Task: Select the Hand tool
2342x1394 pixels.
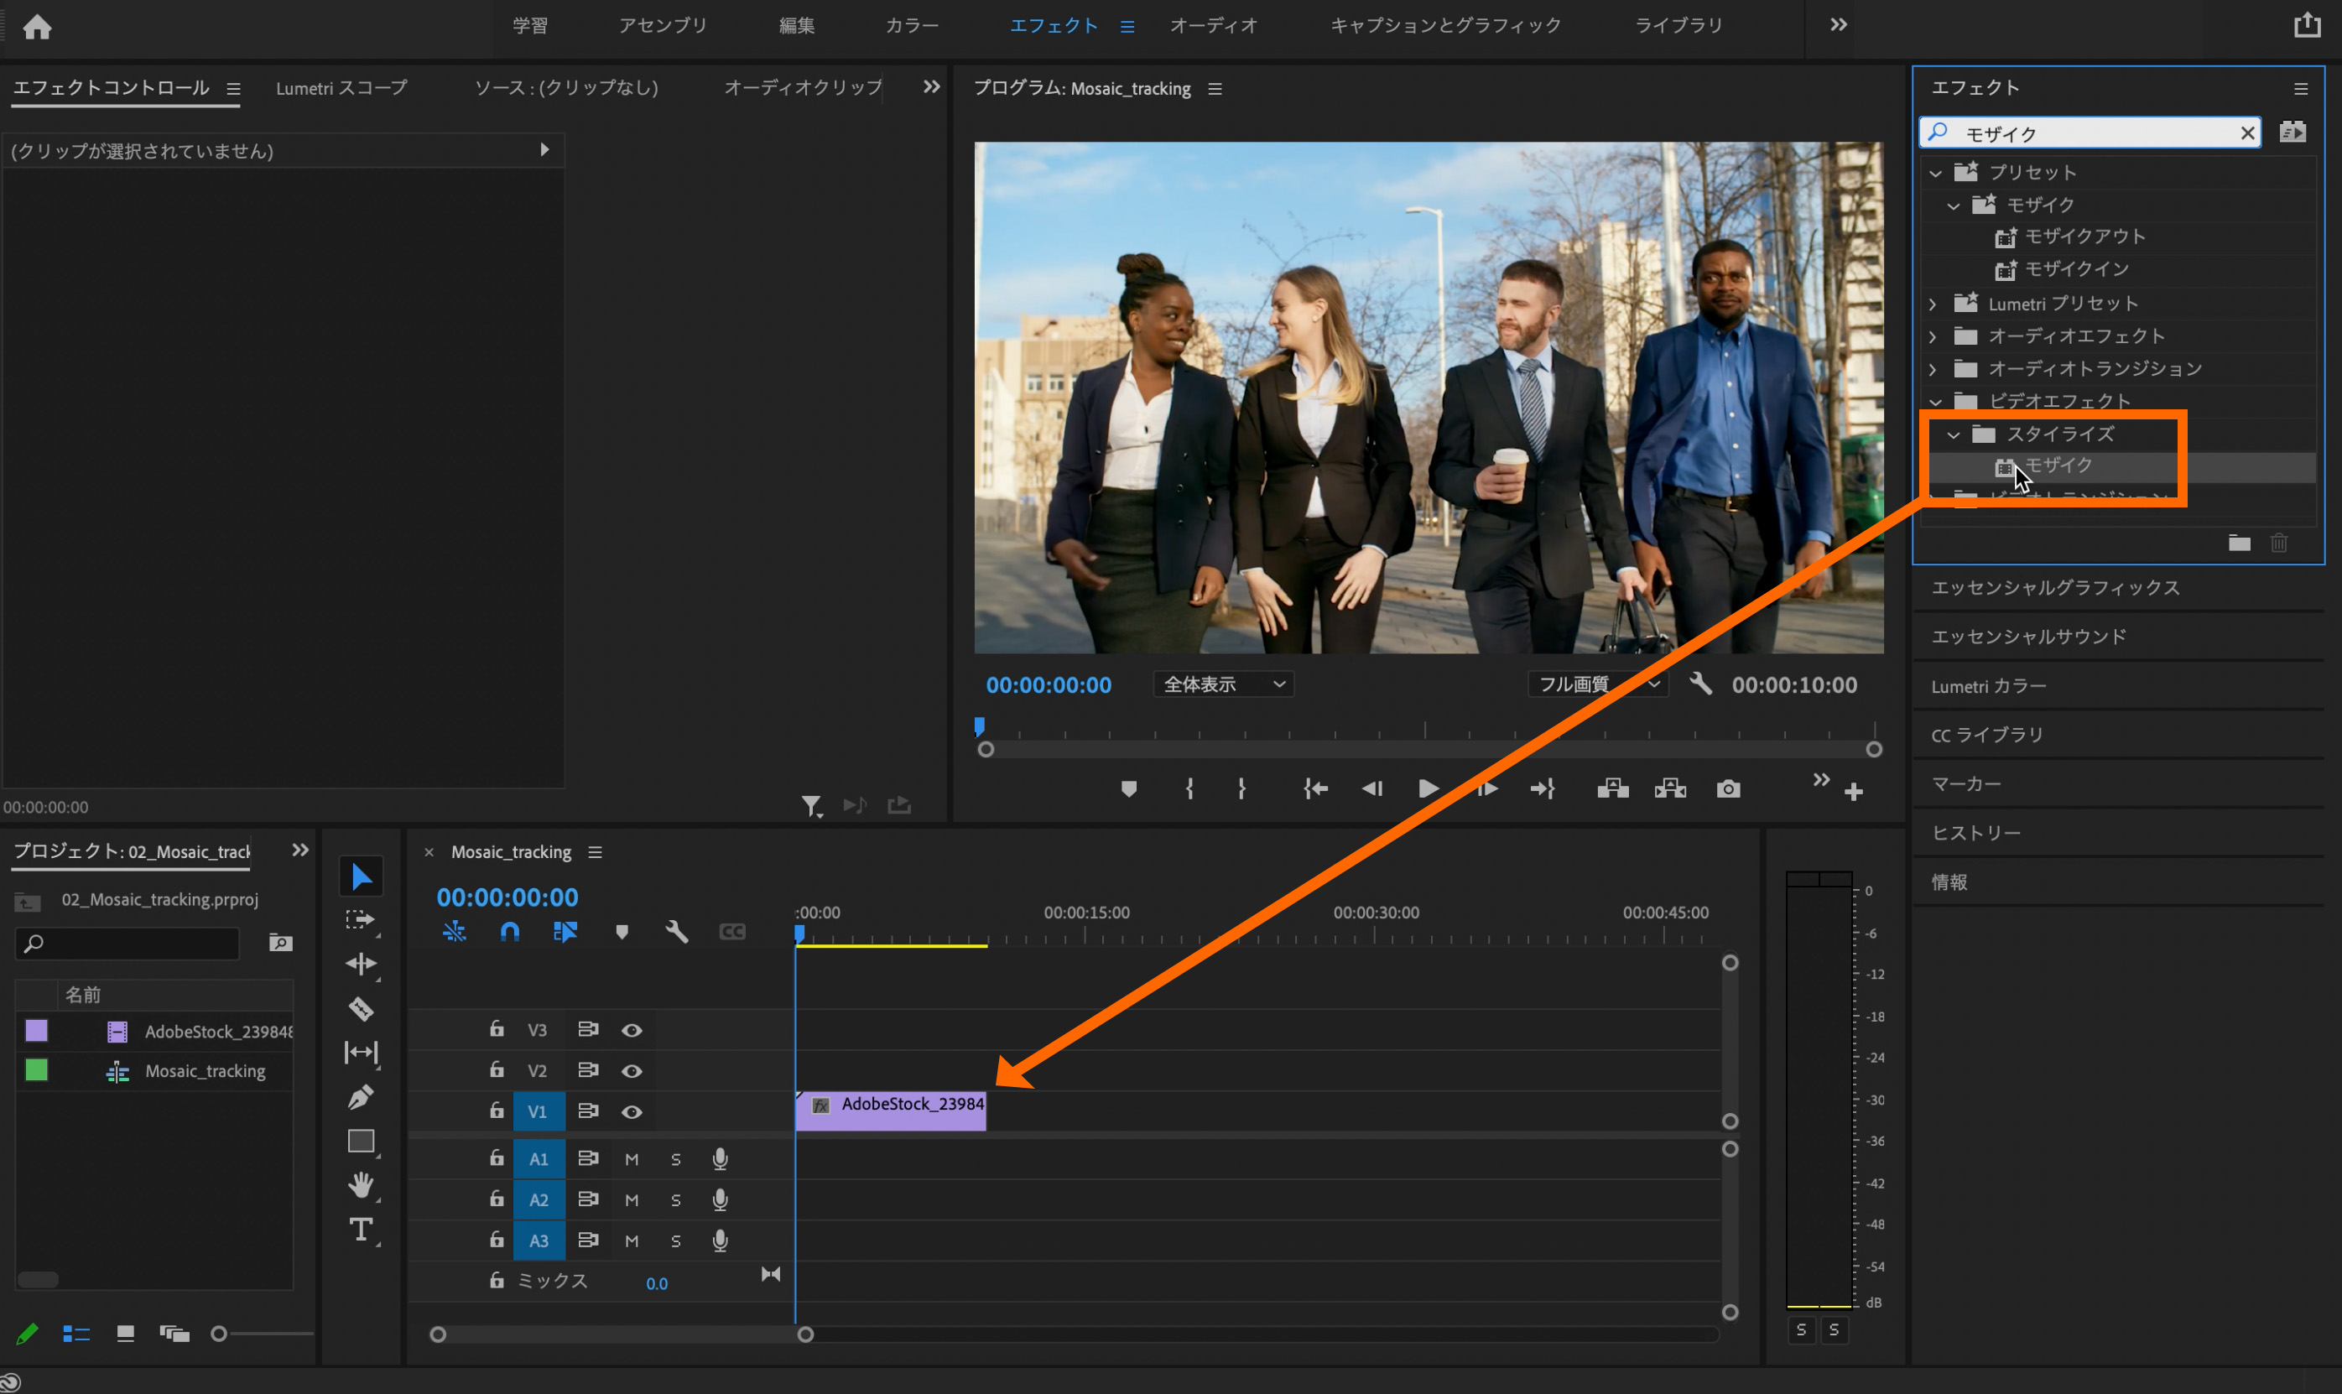Action: pyautogui.click(x=361, y=1184)
